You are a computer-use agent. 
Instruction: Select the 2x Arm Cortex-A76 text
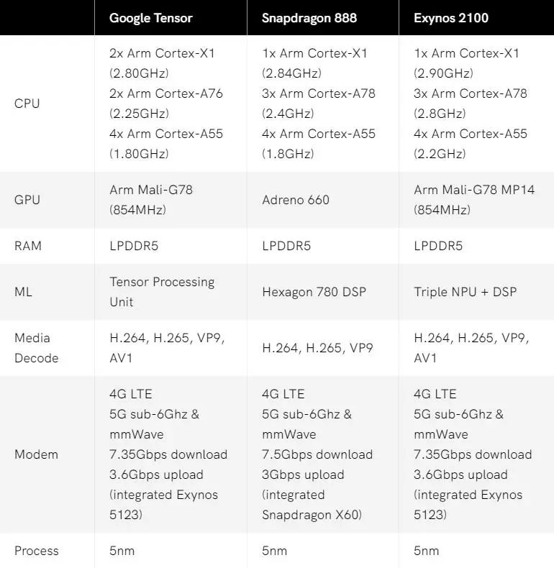coord(166,93)
